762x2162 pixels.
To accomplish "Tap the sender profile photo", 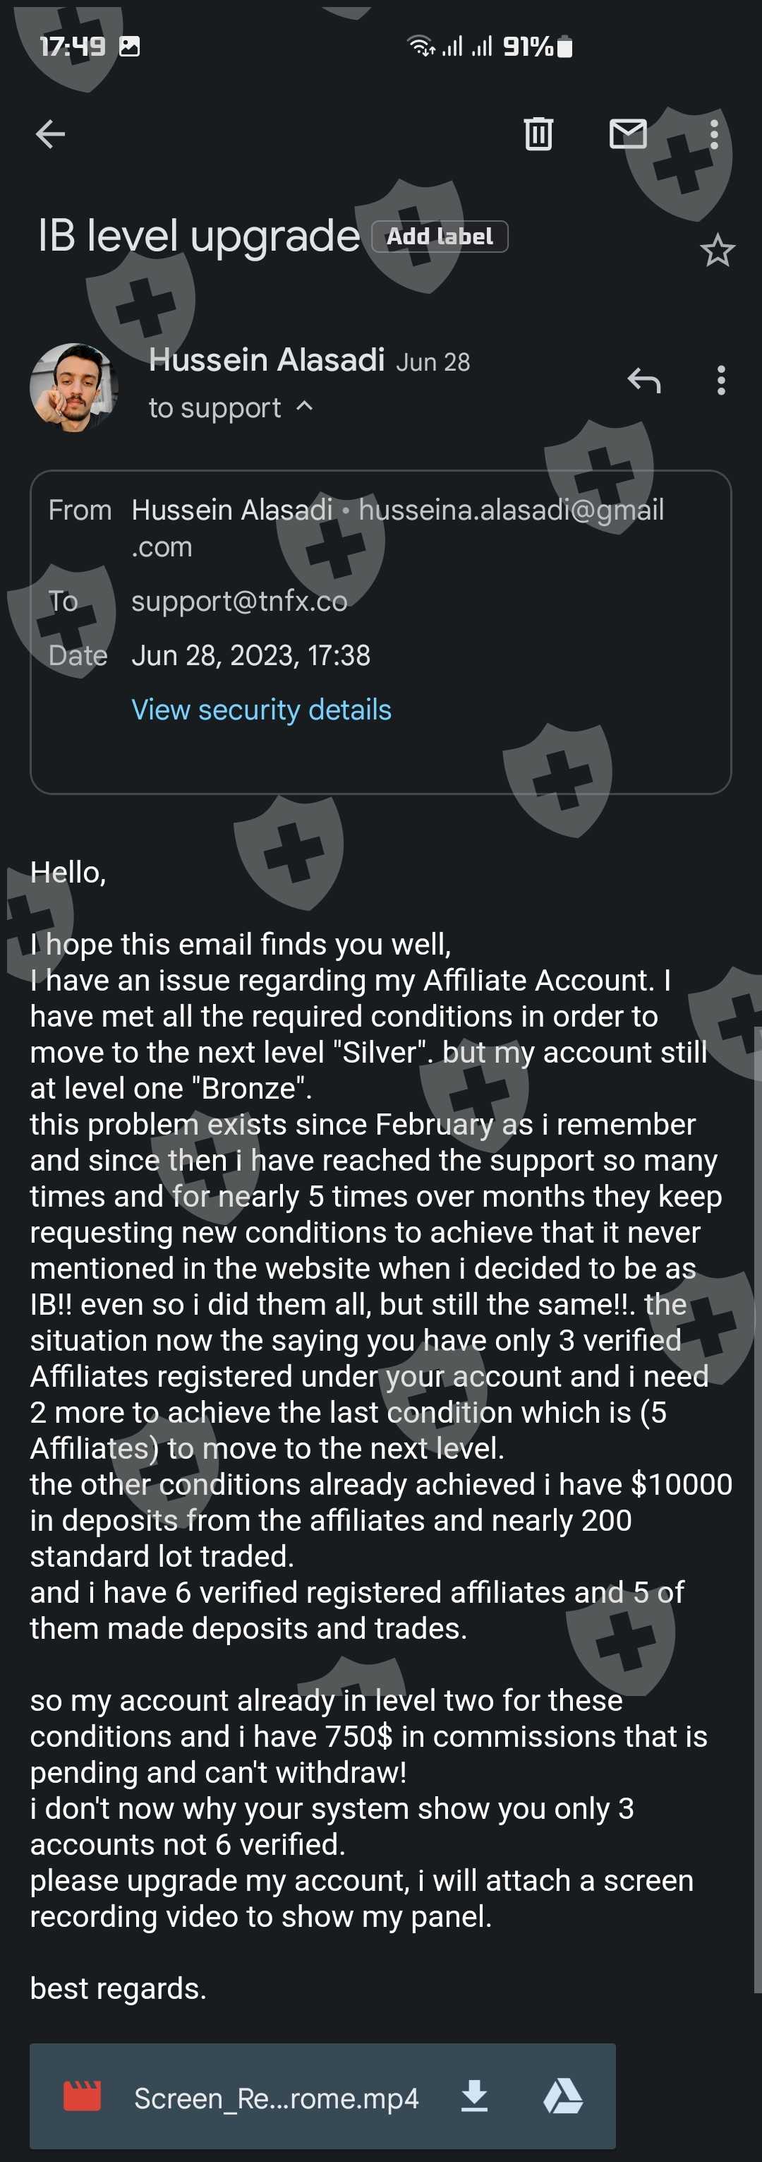I will click(x=74, y=387).
